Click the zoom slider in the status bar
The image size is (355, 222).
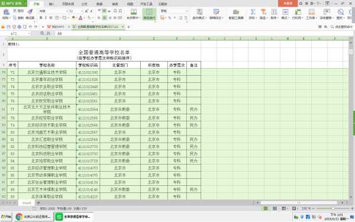pyautogui.click(x=333, y=208)
